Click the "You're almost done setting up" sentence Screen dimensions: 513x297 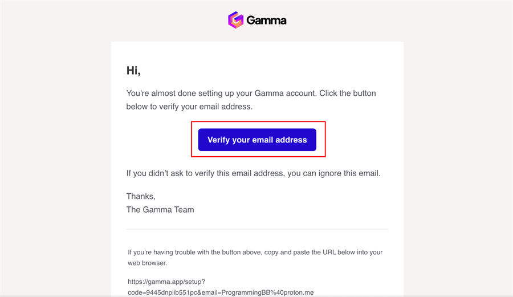click(x=251, y=93)
